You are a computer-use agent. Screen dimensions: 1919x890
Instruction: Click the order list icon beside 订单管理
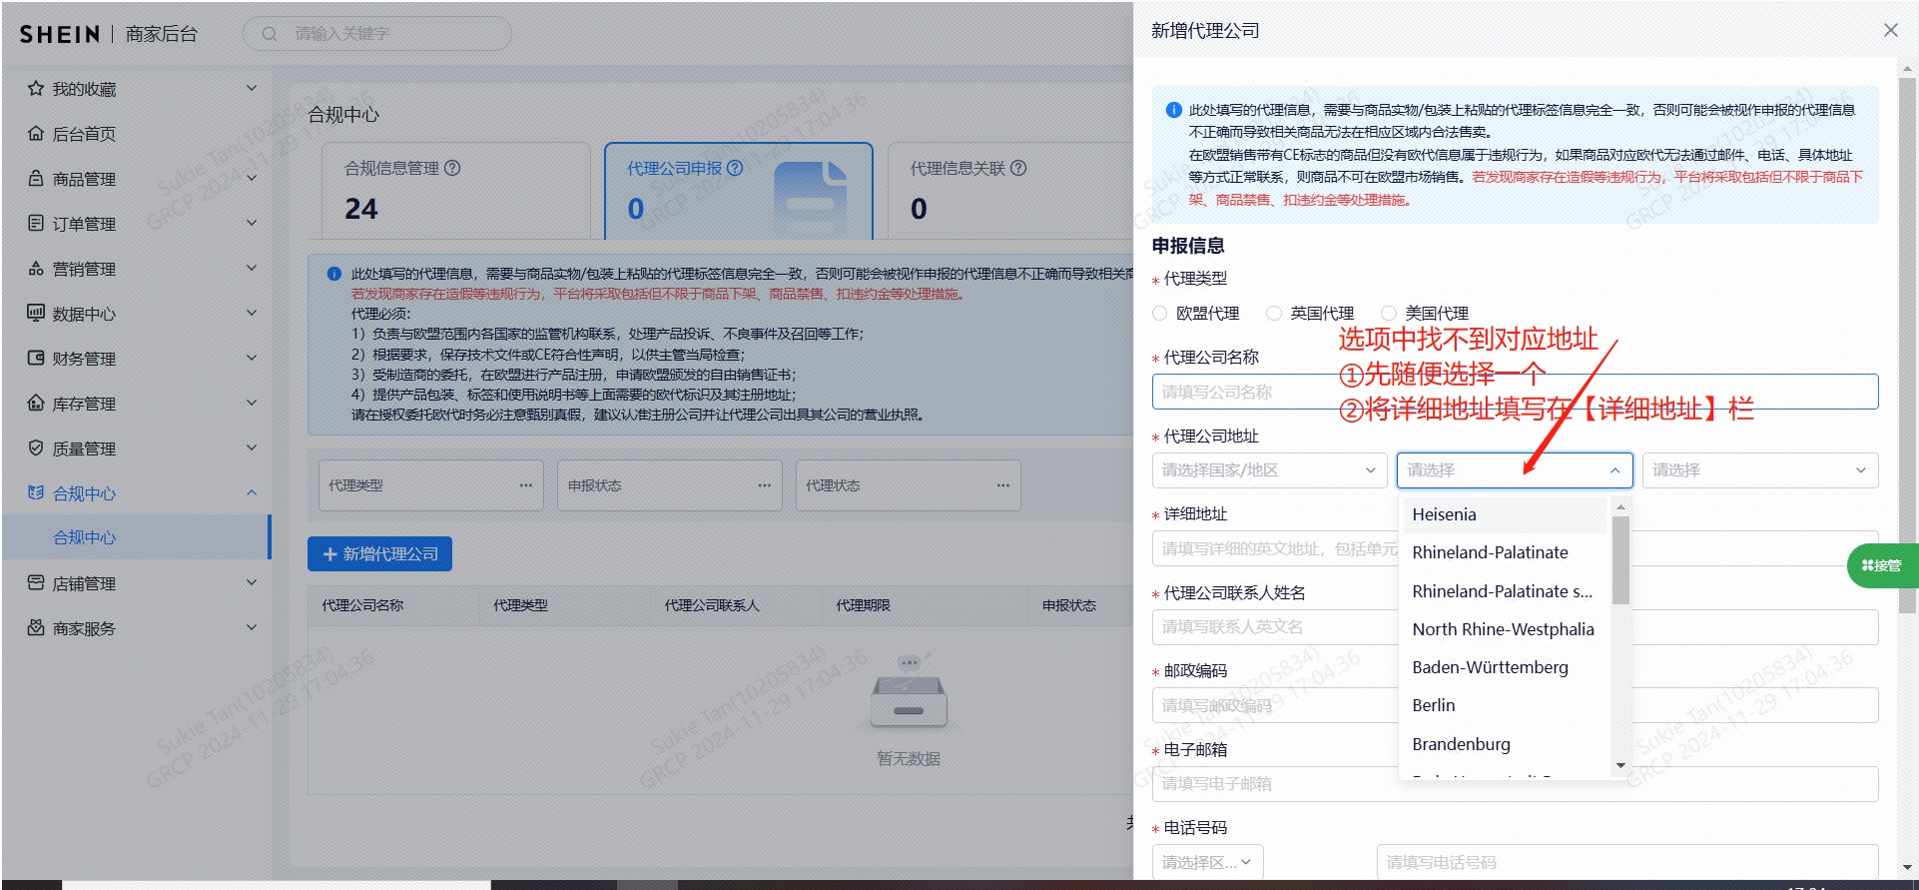click(36, 223)
